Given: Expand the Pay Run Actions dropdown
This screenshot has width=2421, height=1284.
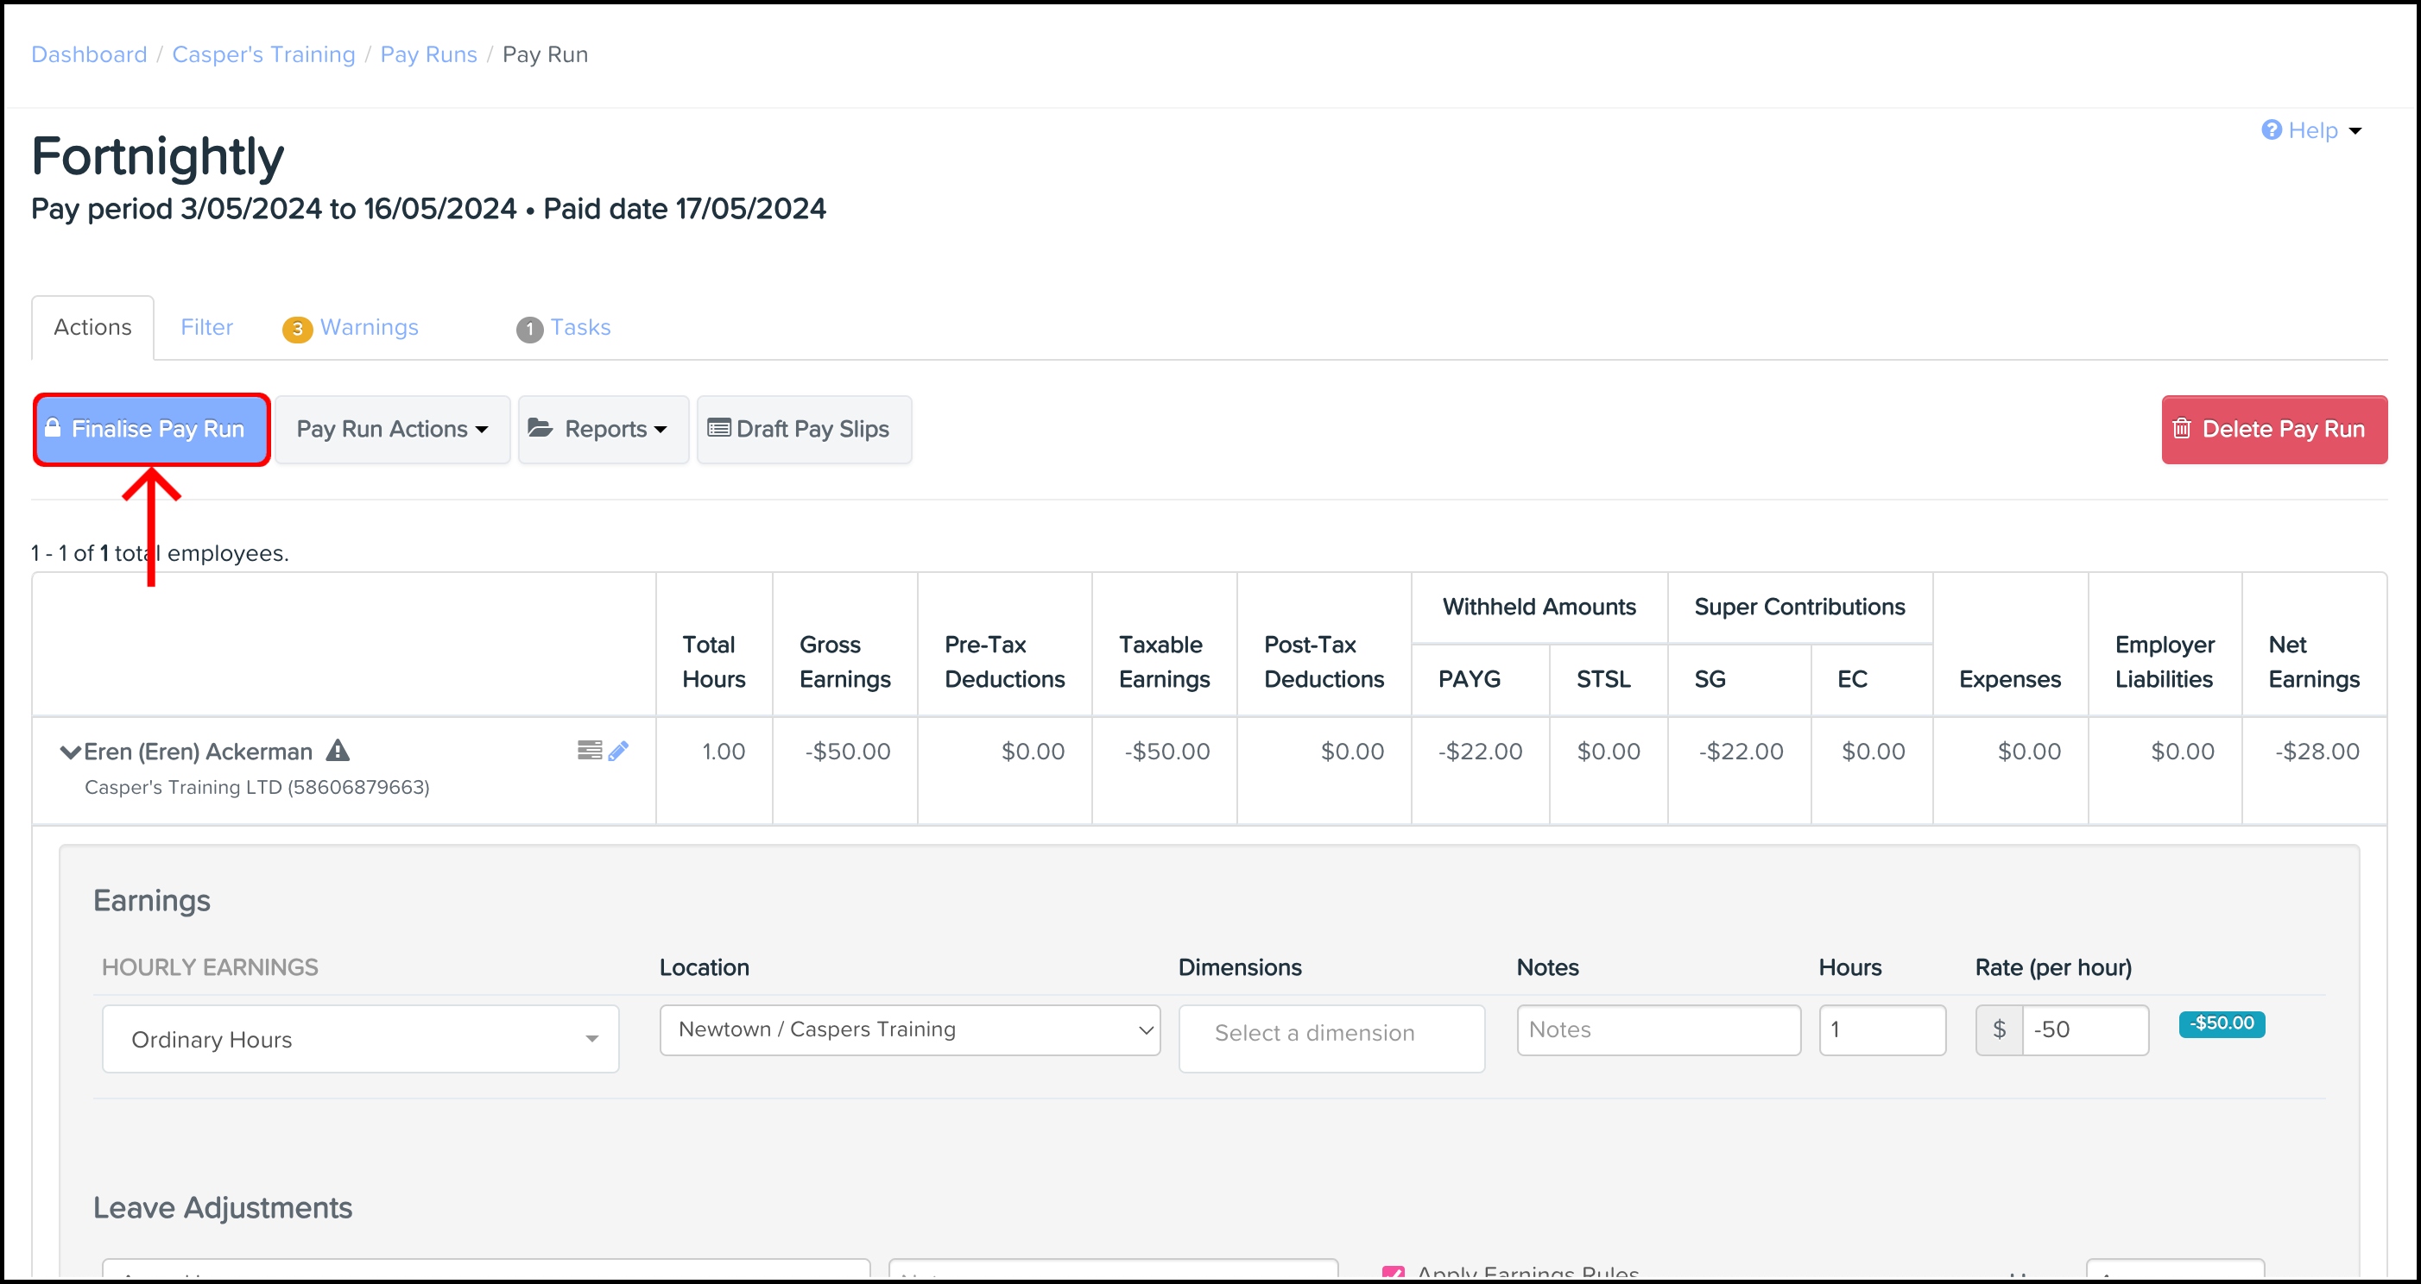Looking at the screenshot, I should pyautogui.click(x=392, y=429).
